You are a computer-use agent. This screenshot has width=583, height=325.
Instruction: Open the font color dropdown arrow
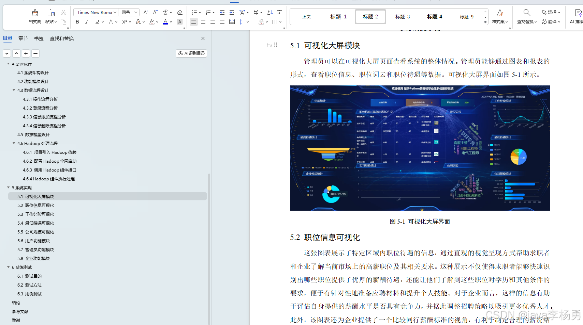coord(171,22)
